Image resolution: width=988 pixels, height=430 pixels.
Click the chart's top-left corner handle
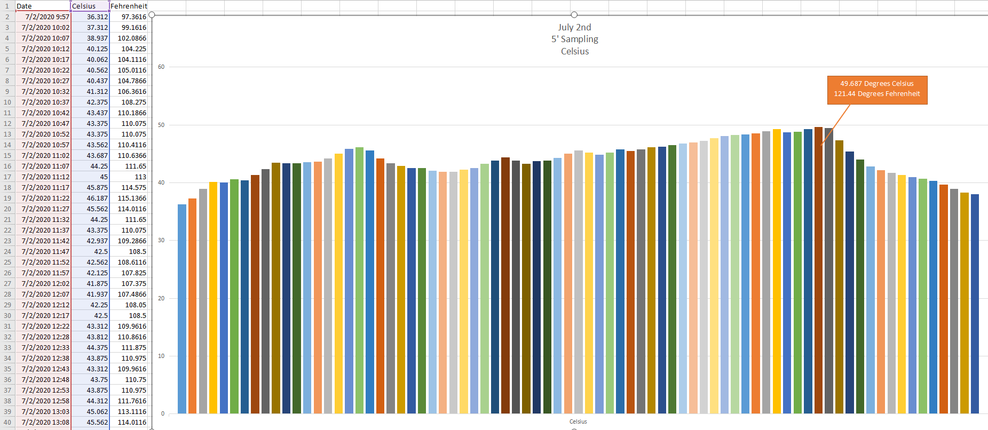click(x=152, y=14)
